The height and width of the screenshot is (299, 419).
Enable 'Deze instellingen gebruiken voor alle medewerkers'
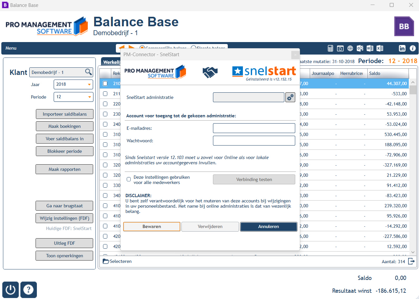pyautogui.click(x=129, y=179)
